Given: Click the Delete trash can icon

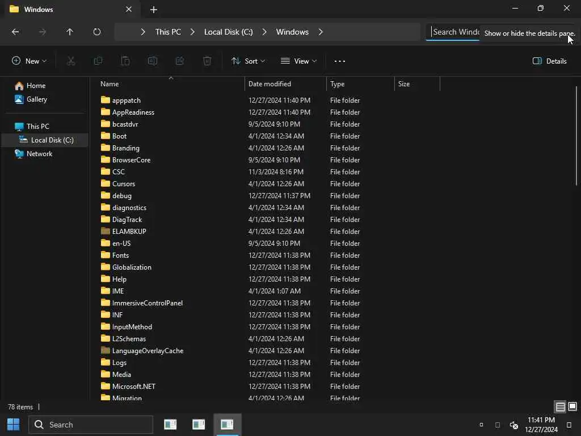Looking at the screenshot, I should click(207, 61).
